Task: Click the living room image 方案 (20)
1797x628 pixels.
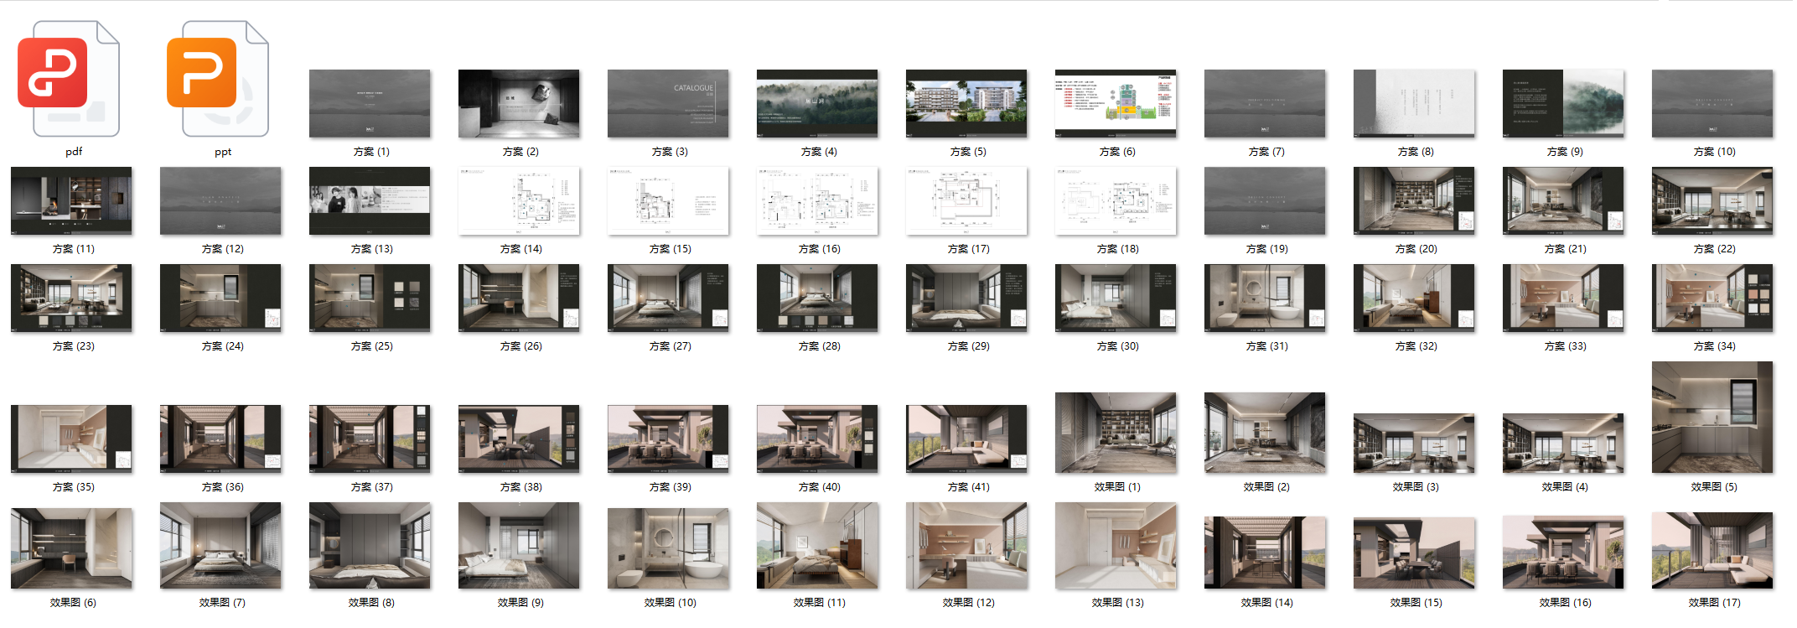Action: pos(1414,201)
